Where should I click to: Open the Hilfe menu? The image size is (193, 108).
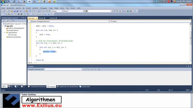click(79, 8)
